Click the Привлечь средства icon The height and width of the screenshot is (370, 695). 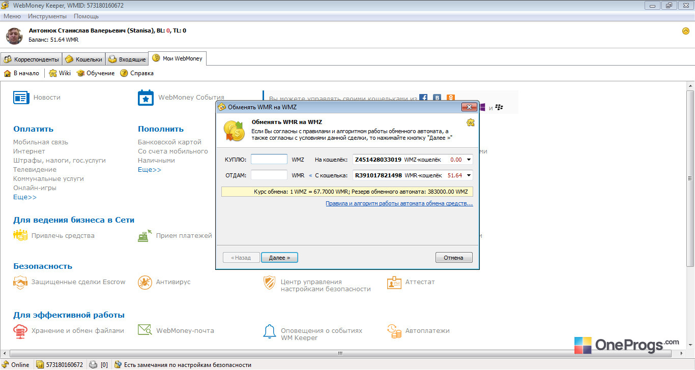(x=20, y=236)
